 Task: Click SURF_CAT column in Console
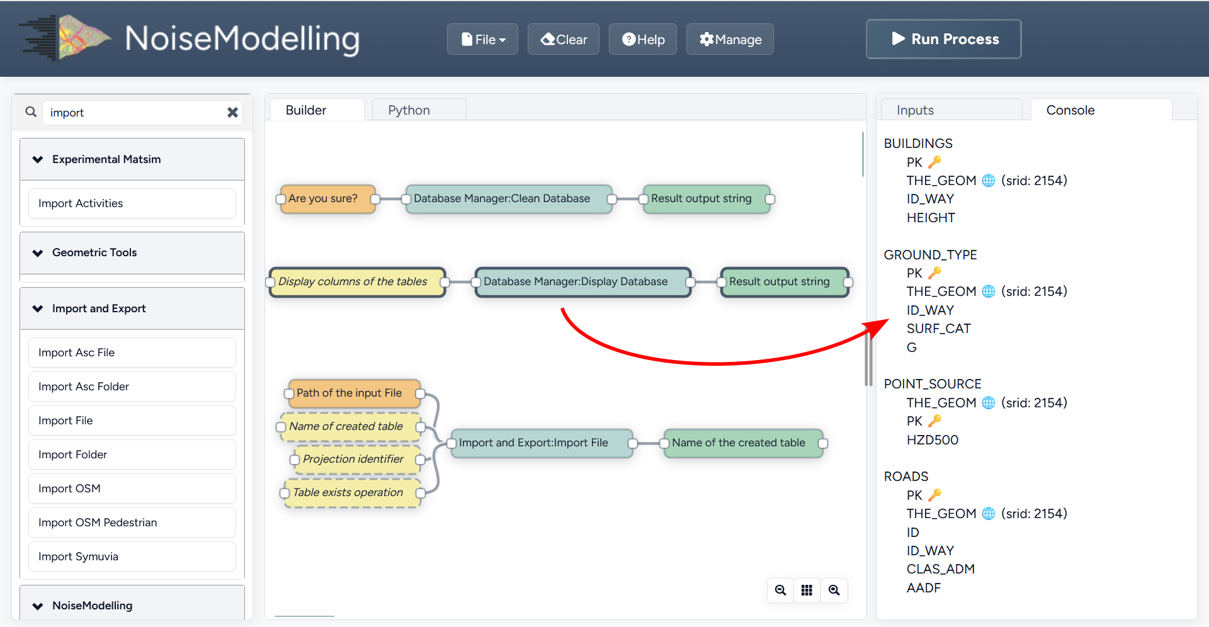coord(939,329)
